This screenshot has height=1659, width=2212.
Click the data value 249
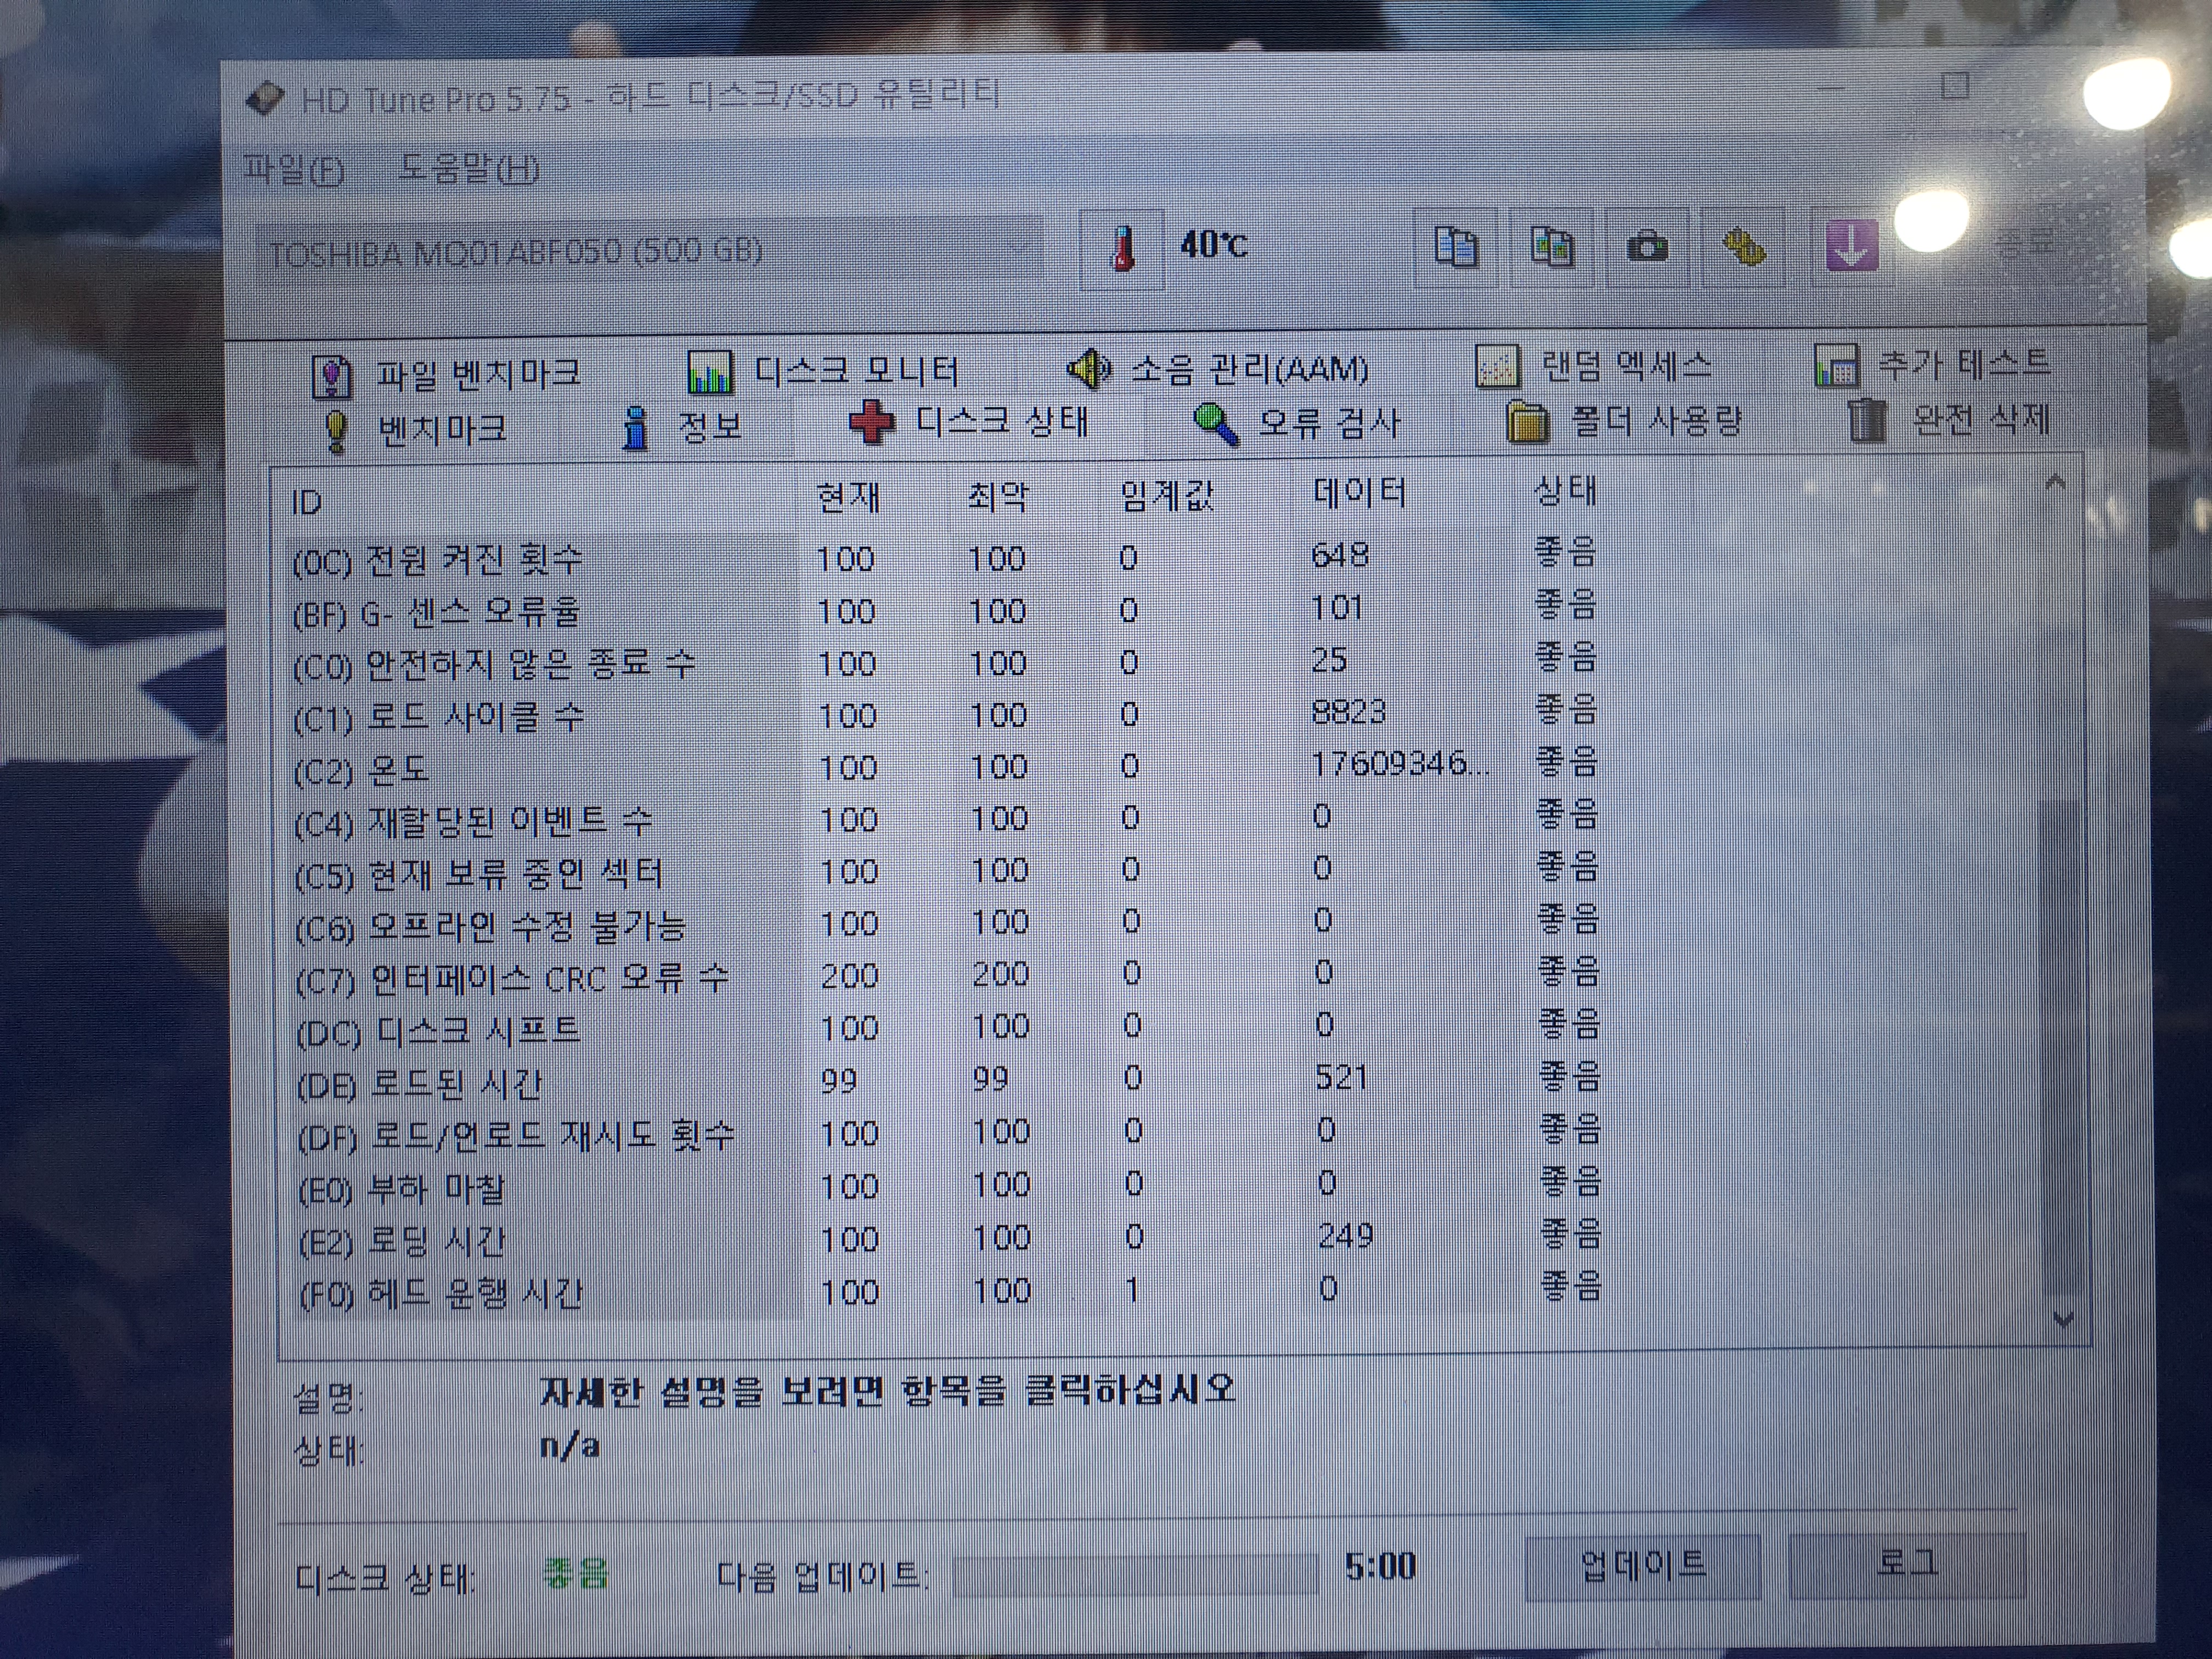point(1345,1236)
